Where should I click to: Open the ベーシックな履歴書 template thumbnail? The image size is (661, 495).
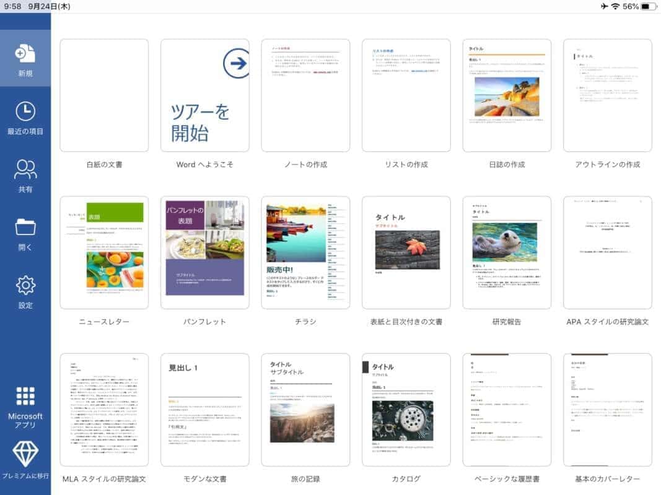point(507,410)
